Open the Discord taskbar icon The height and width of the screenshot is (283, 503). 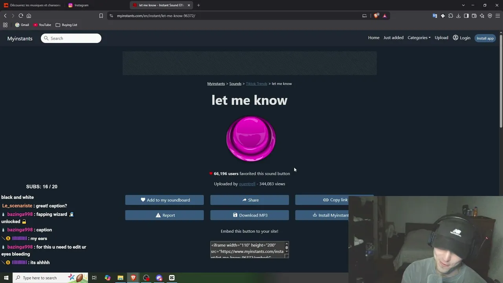[x=159, y=278]
